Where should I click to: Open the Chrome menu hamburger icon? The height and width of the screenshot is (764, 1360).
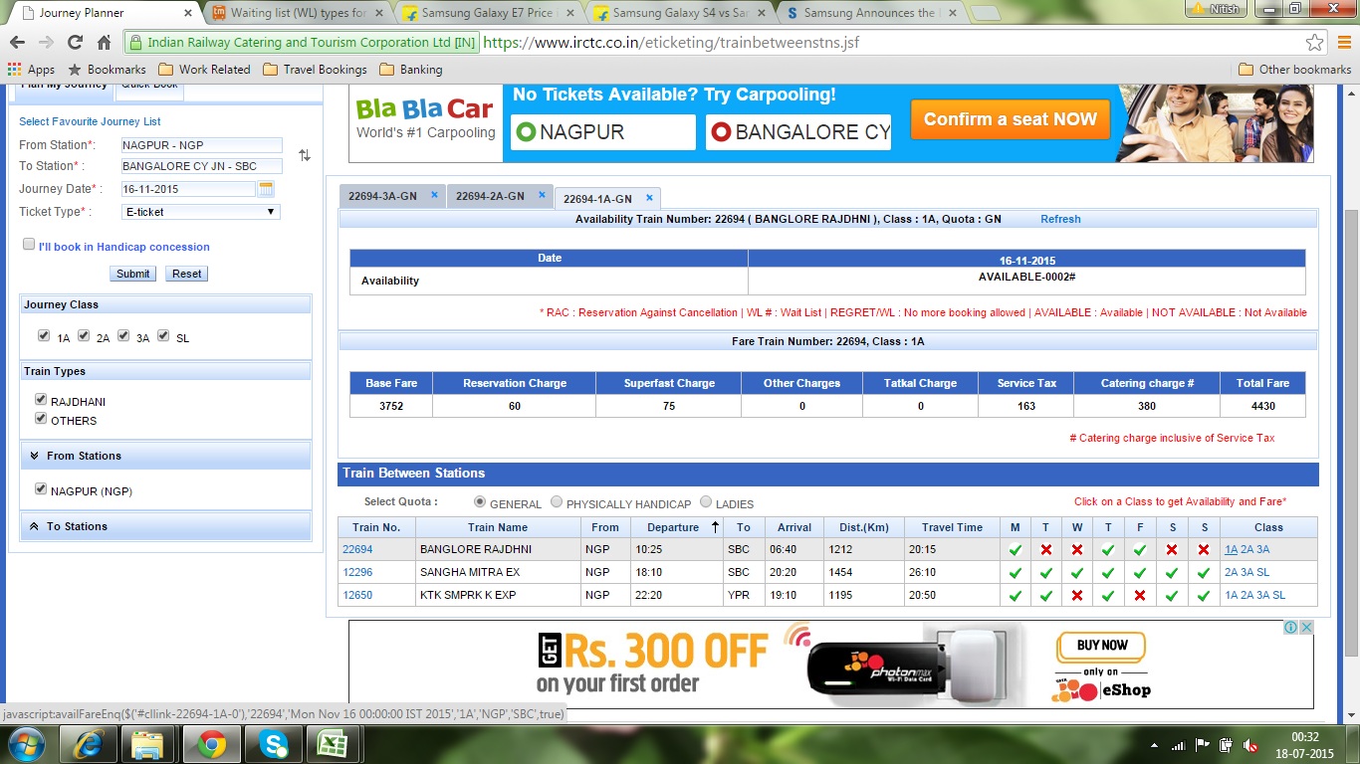[x=1342, y=43]
